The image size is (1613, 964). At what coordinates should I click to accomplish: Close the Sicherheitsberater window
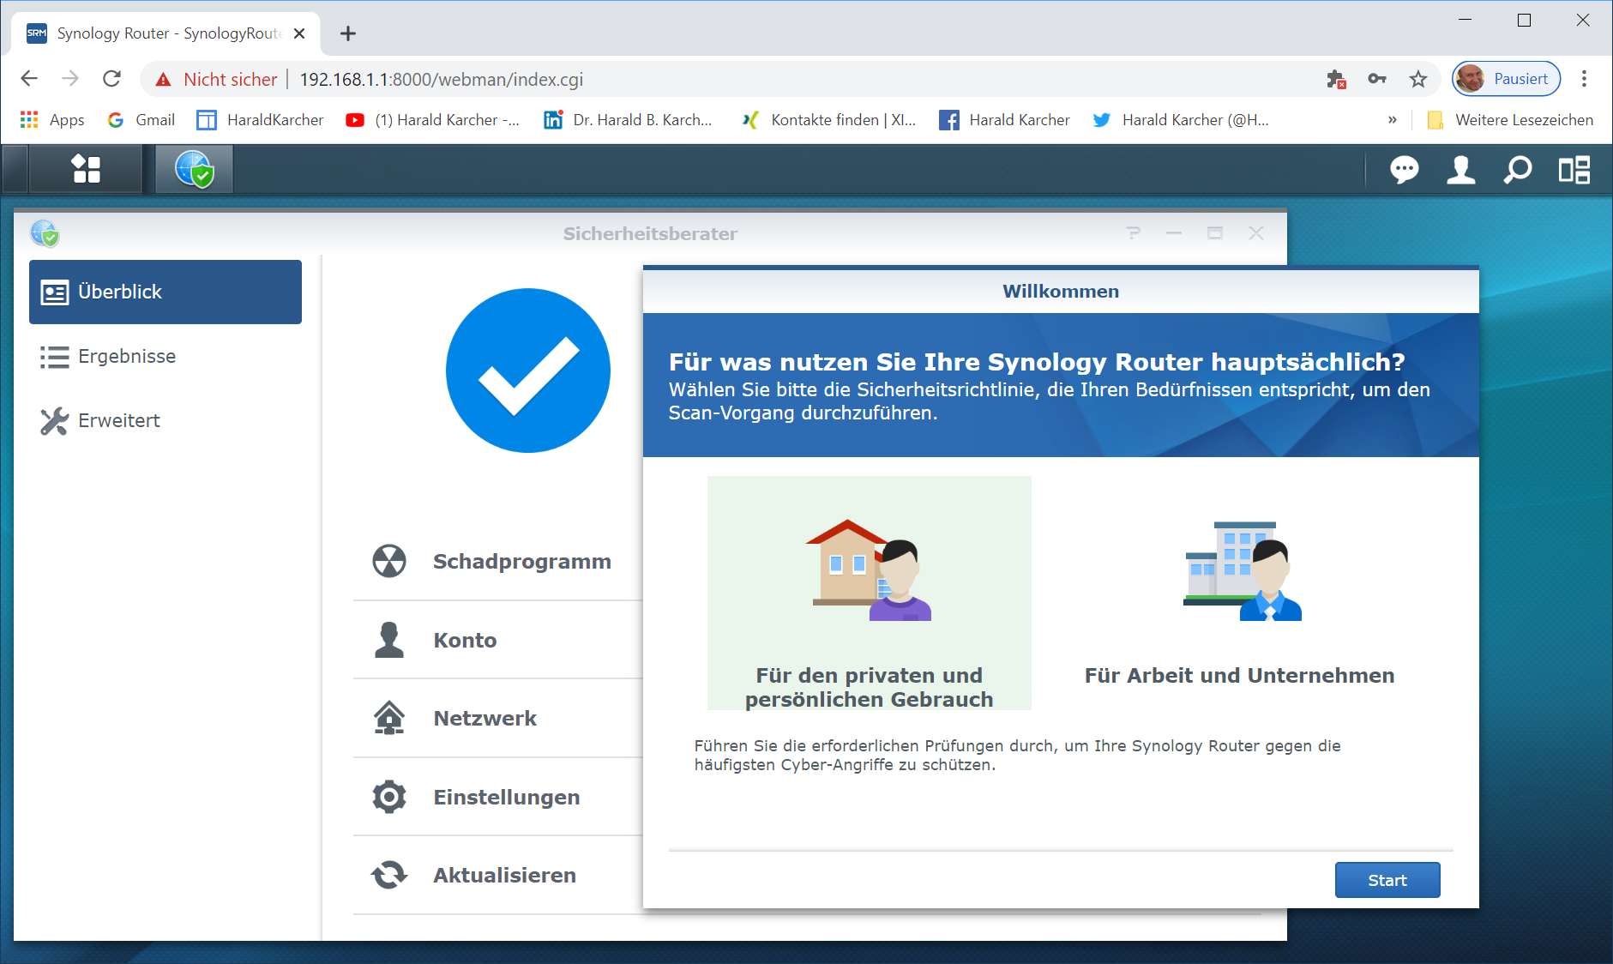pos(1256,233)
